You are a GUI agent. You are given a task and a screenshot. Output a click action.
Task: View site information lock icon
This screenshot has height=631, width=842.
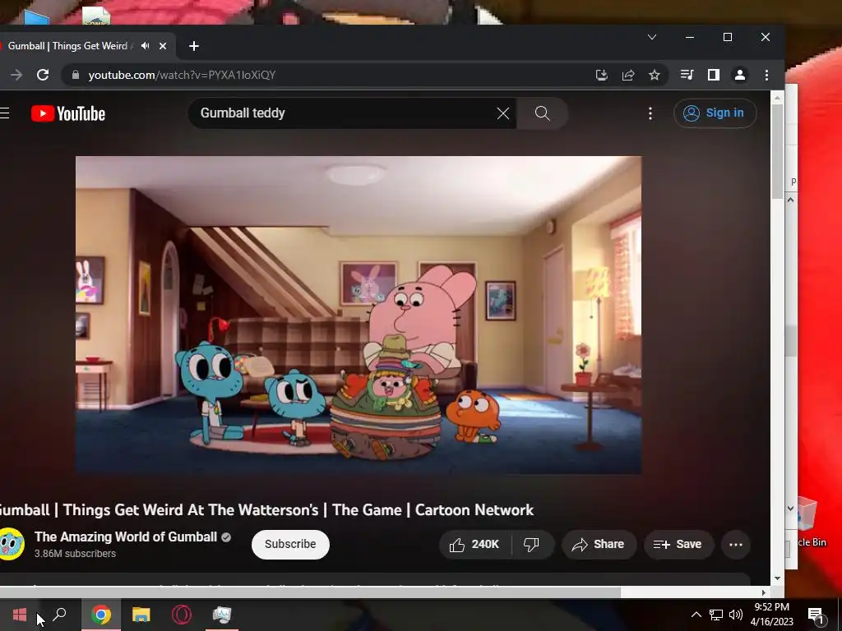coord(76,75)
